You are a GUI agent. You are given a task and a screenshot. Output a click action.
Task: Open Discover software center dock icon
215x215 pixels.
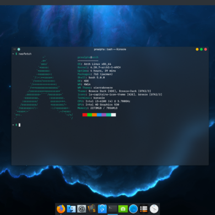point(102,209)
